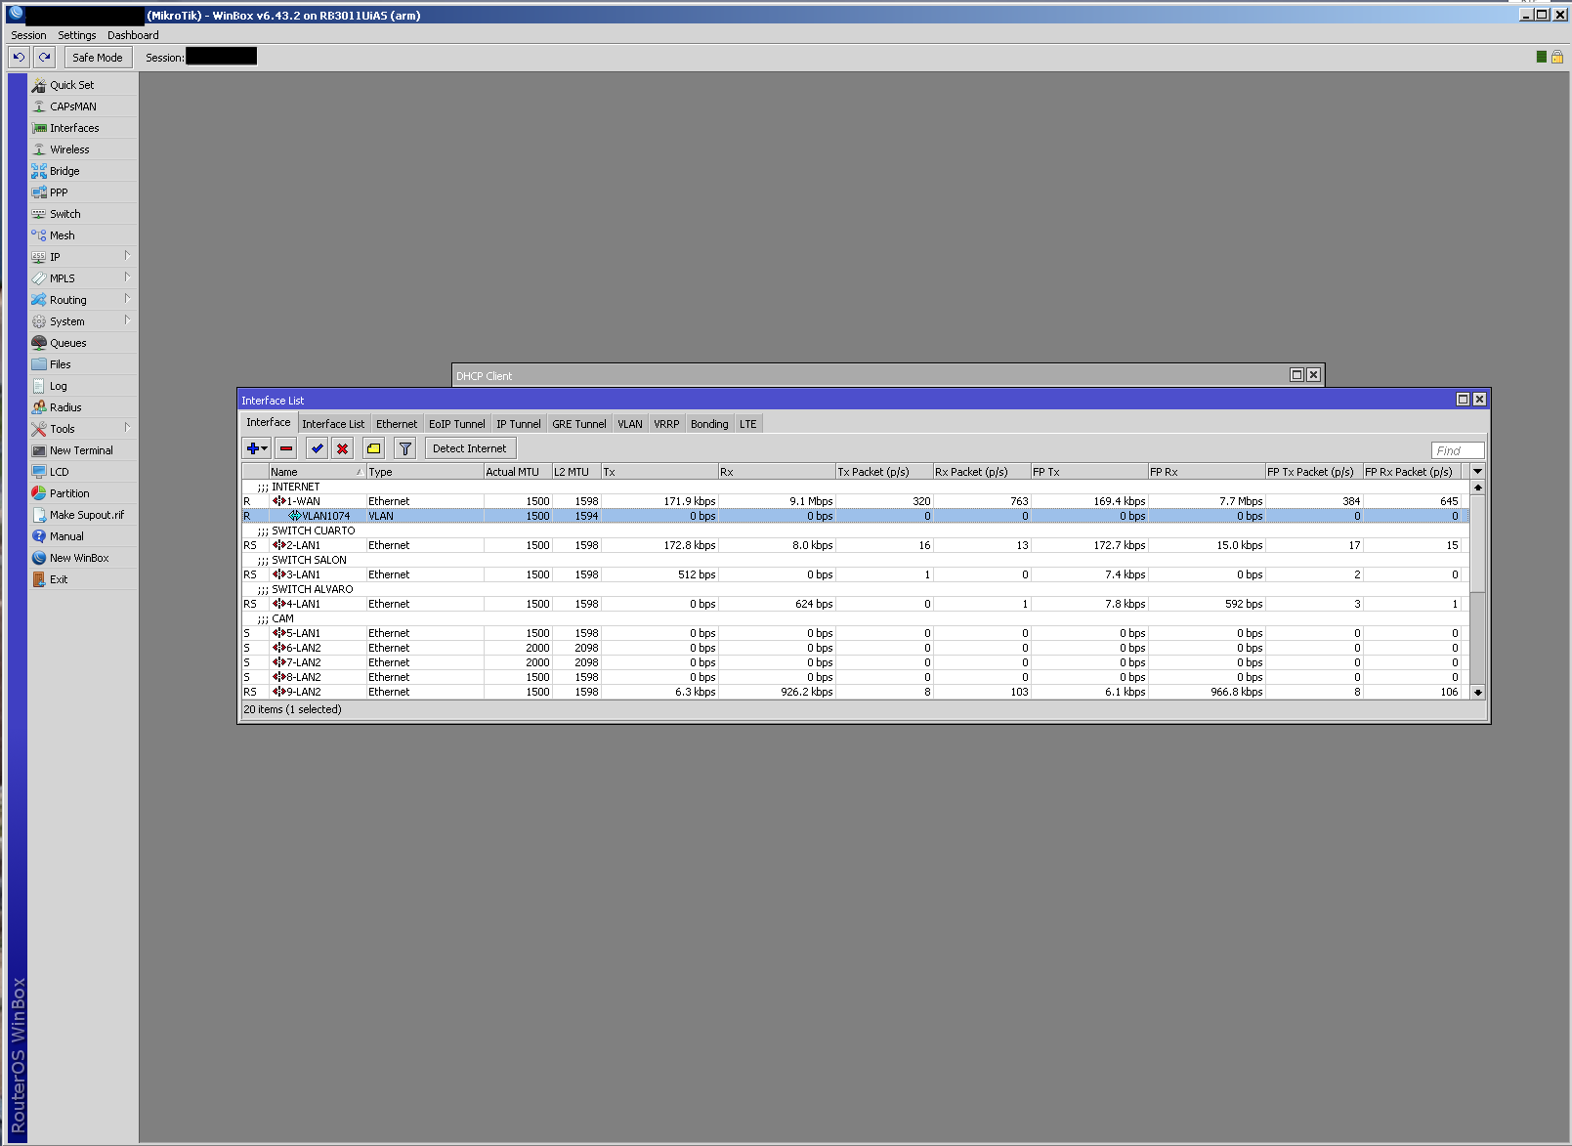Open Interfaces in the sidebar
Viewport: 1572px width, 1146px height.
(x=83, y=128)
